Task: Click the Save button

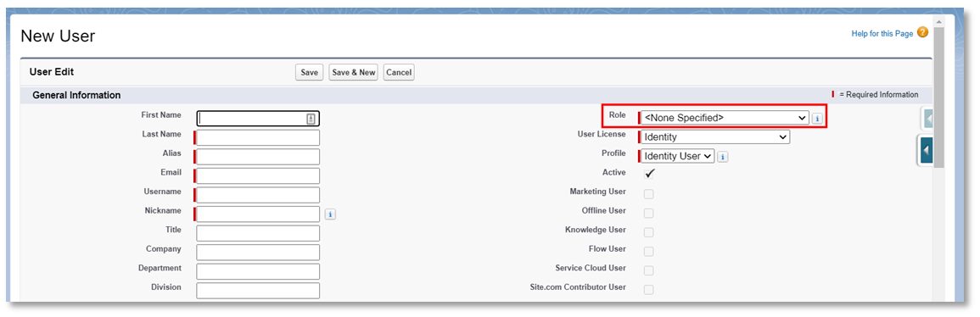Action: (x=310, y=72)
